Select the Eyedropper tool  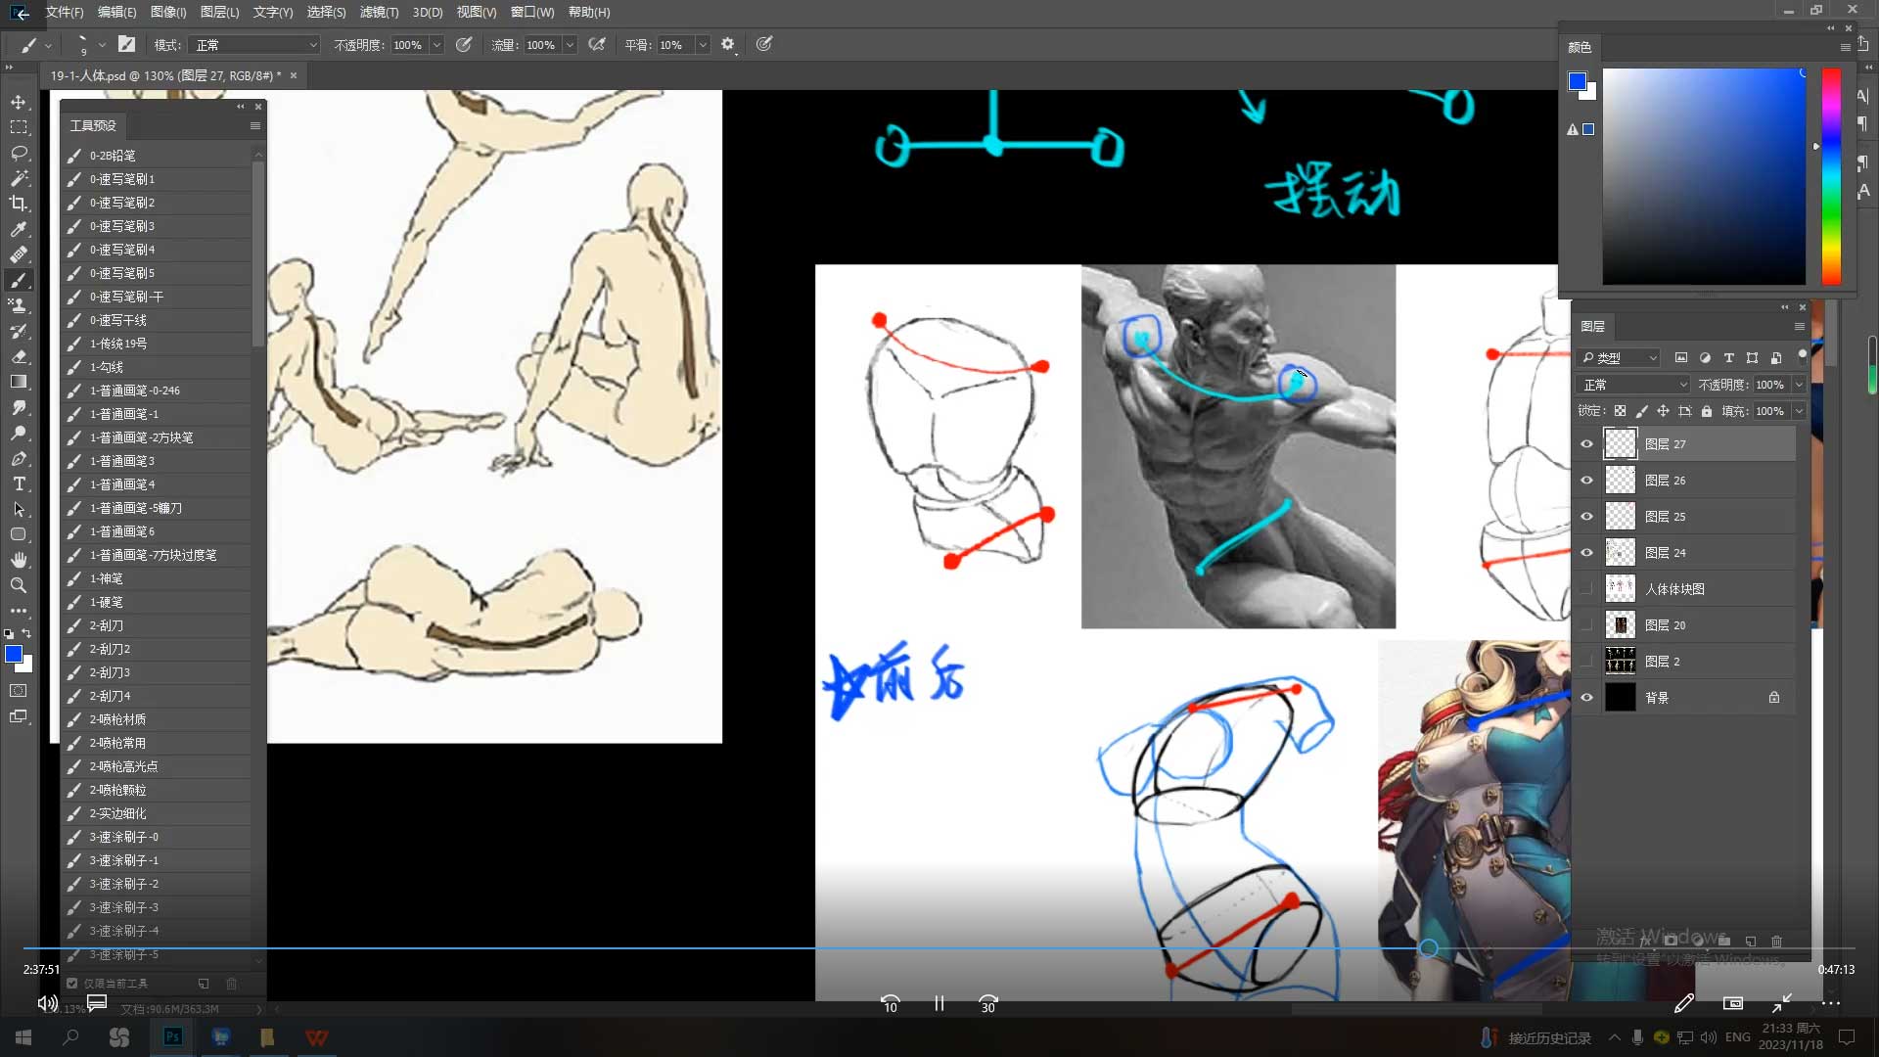(x=19, y=229)
